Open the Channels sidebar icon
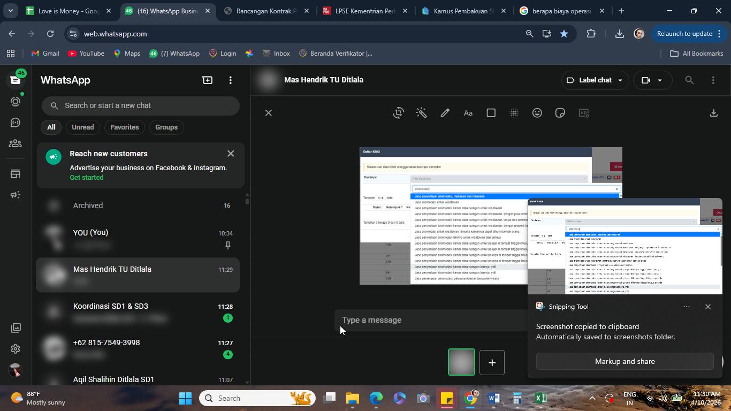Screen dimensions: 731x411 (16, 123)
